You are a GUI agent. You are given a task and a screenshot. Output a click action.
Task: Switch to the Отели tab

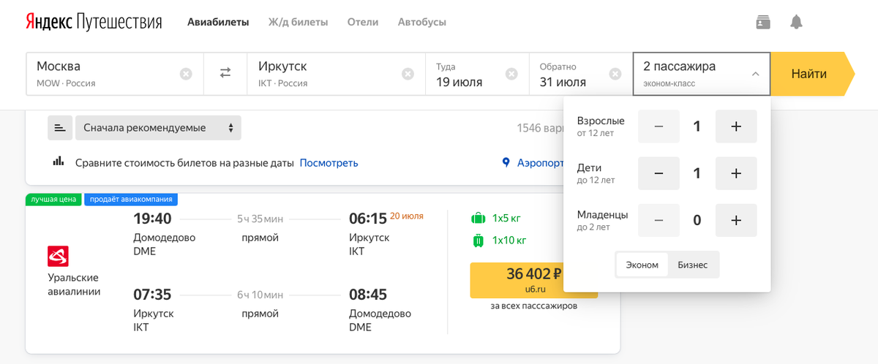point(363,22)
